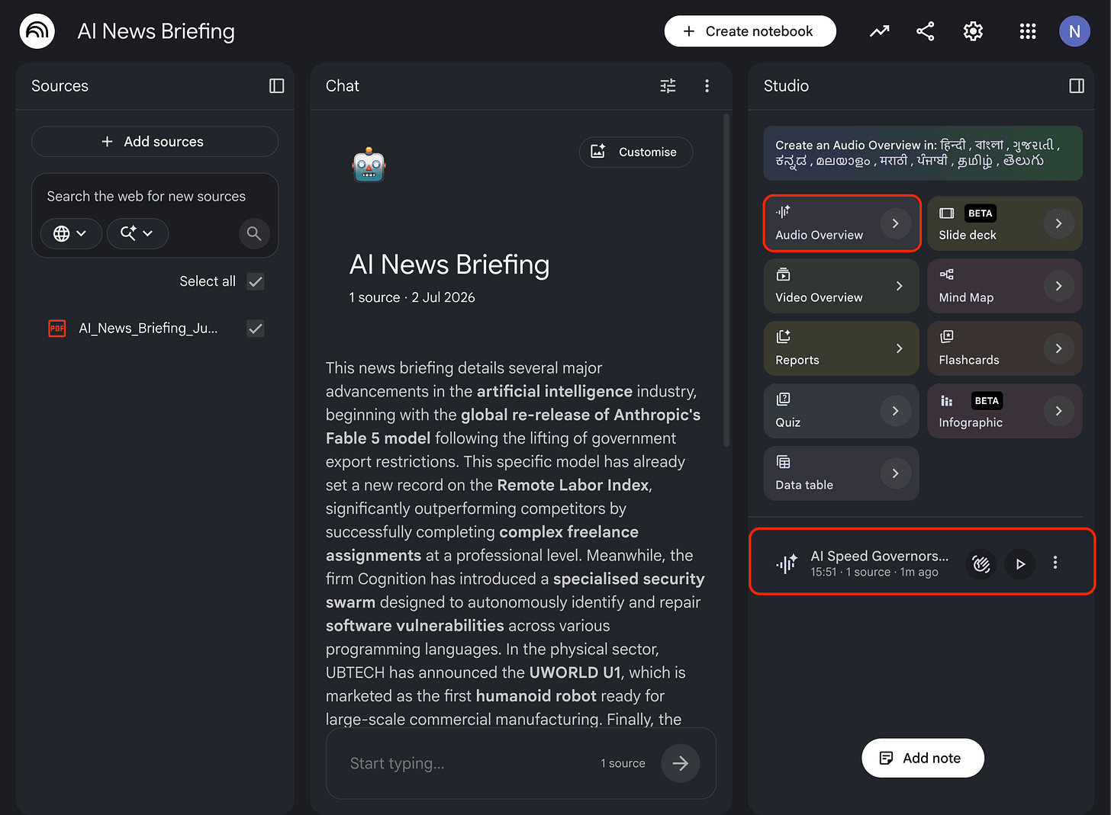
Task: Click Create notebook button
Action: 750,31
